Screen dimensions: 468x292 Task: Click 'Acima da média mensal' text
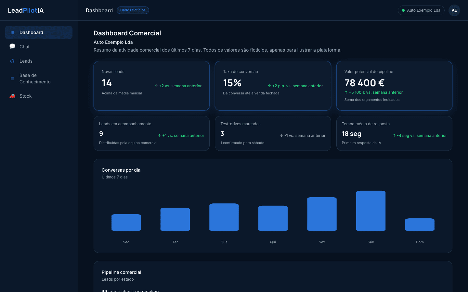click(x=122, y=93)
